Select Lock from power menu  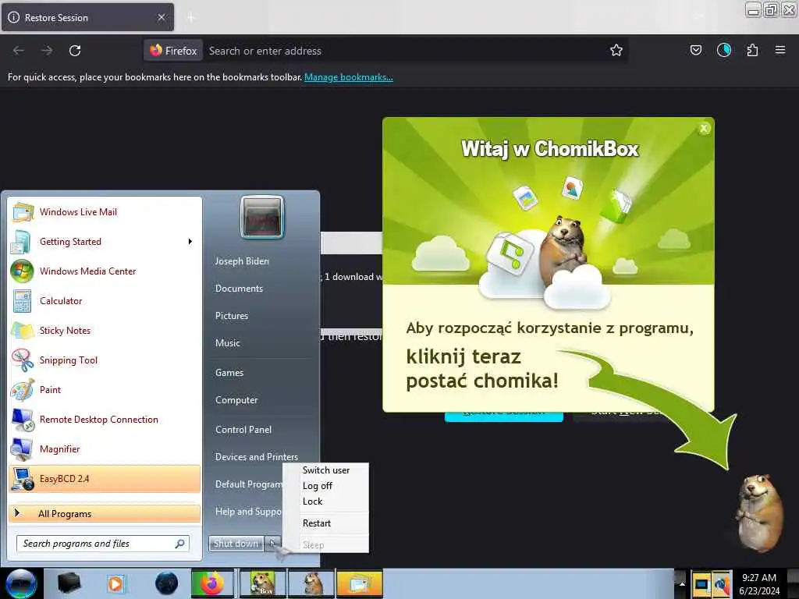(312, 502)
